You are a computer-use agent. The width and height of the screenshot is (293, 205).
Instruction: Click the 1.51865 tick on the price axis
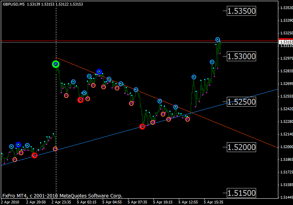point(287,160)
